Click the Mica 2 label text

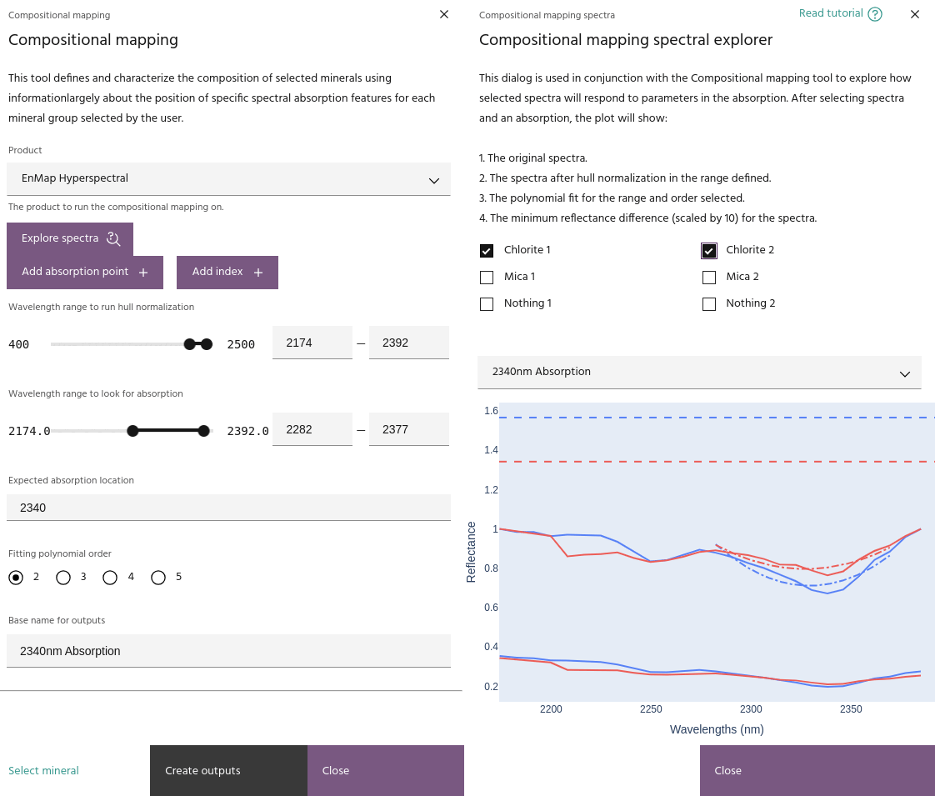[742, 277]
